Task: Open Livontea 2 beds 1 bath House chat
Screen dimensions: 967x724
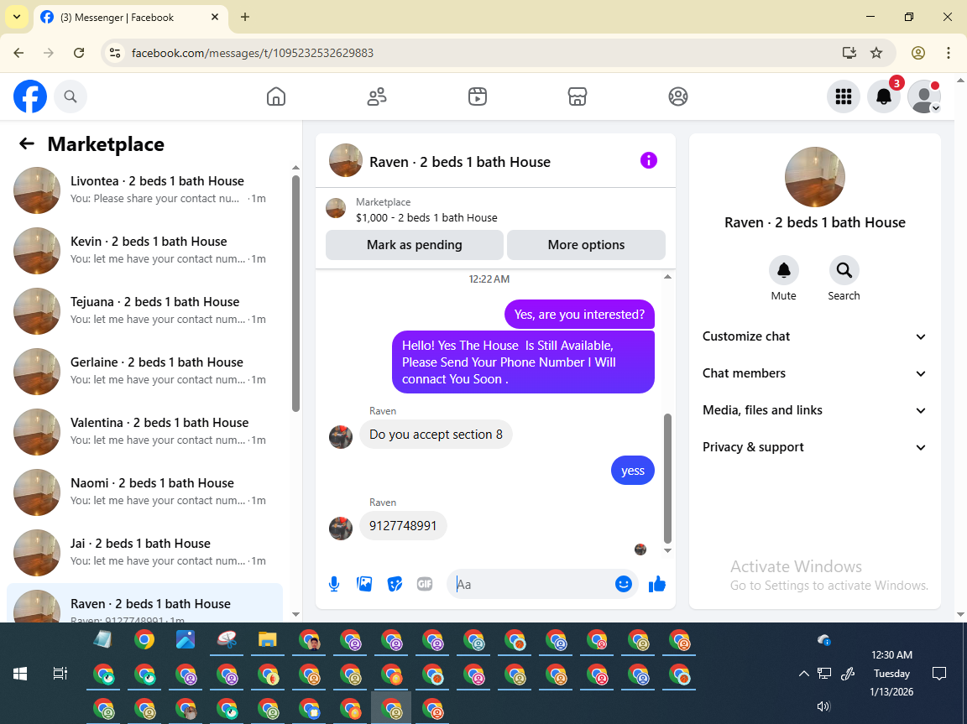Action: 145,190
